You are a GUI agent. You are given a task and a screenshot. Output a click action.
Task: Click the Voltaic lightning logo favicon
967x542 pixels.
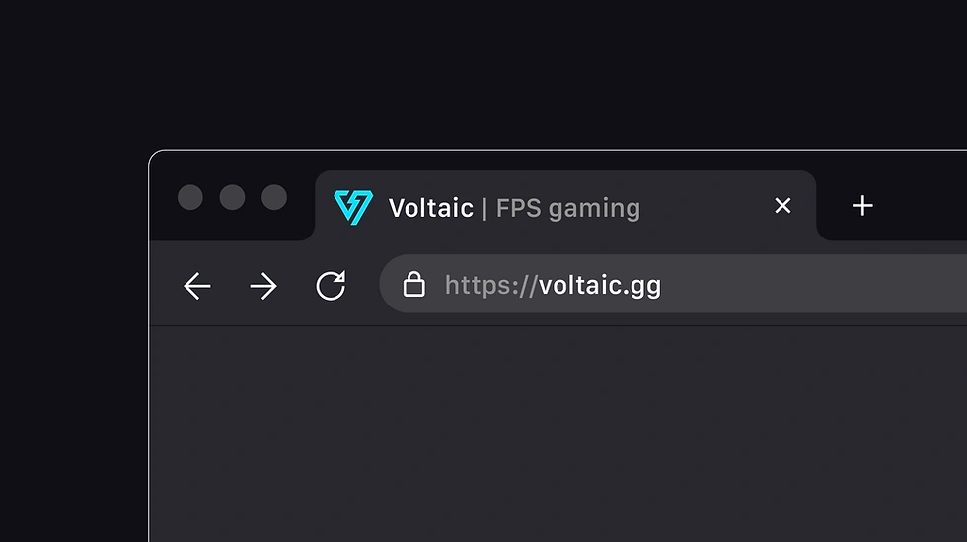pyautogui.click(x=353, y=207)
